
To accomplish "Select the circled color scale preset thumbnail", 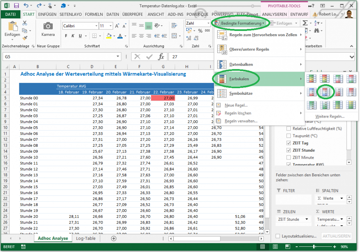I will (x=325, y=92).
